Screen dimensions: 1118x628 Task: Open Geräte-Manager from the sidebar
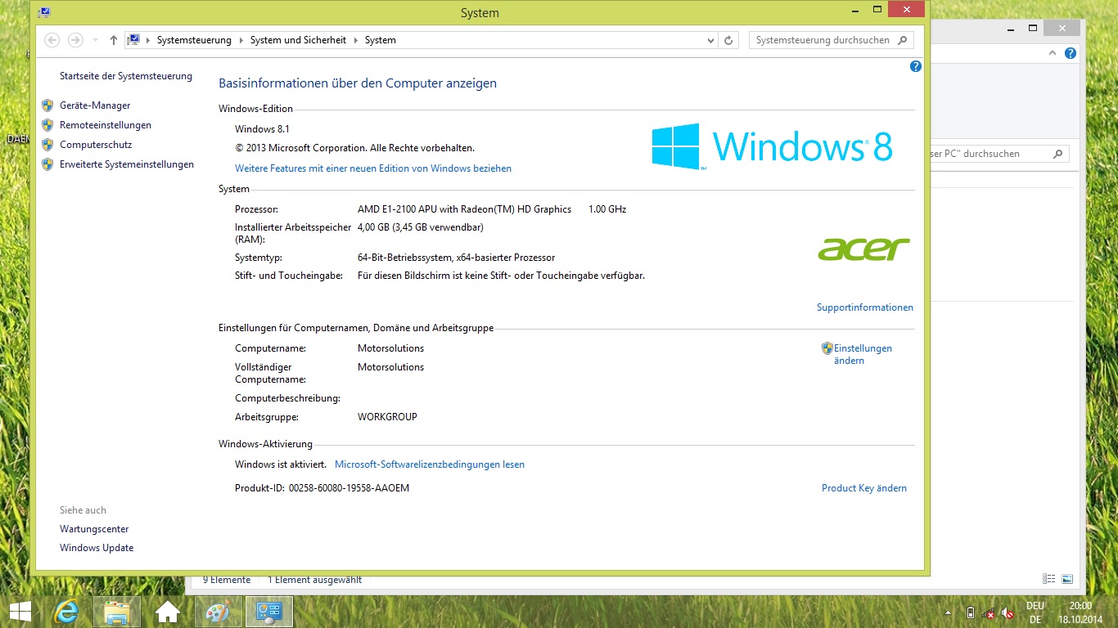95,105
